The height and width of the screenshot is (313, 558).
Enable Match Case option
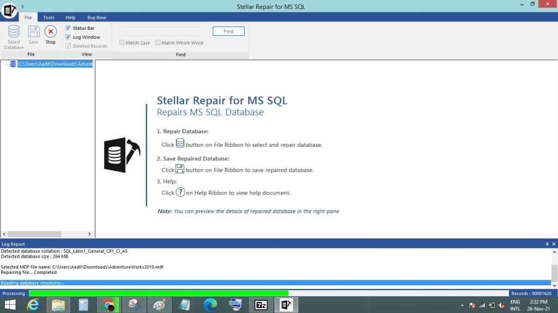pyautogui.click(x=122, y=42)
